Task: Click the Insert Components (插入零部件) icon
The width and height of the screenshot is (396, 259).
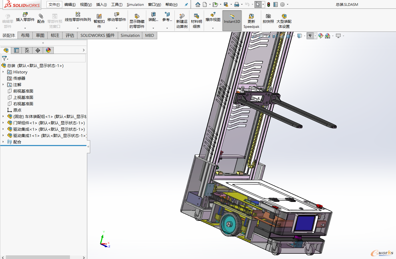Action: (x=25, y=14)
